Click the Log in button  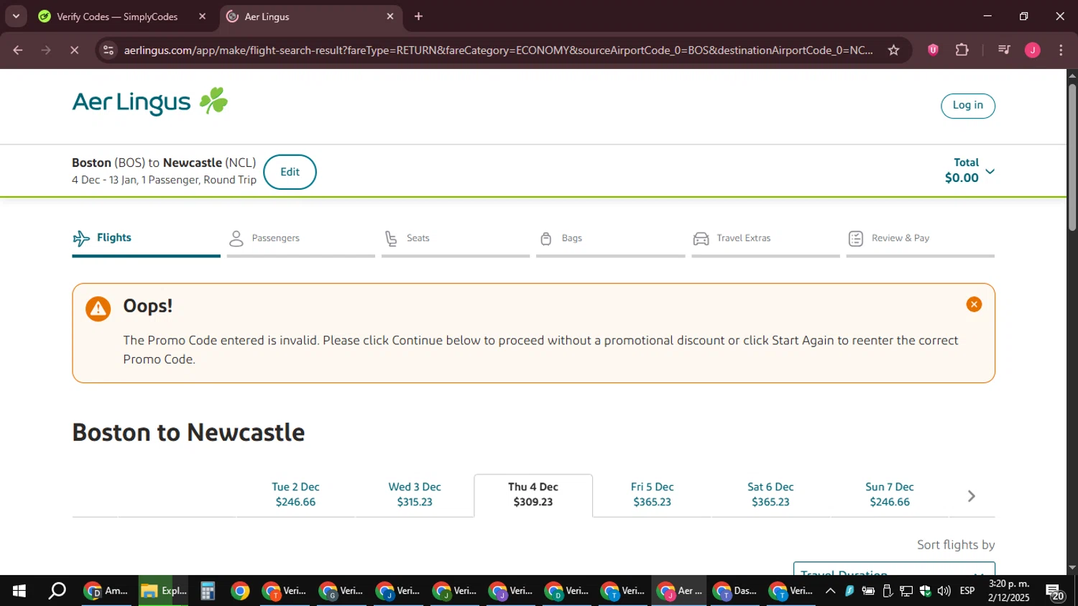coord(967,106)
